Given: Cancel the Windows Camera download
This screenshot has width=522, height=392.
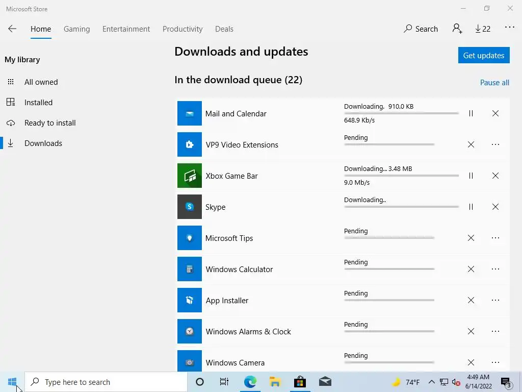Looking at the screenshot, I should [x=471, y=362].
